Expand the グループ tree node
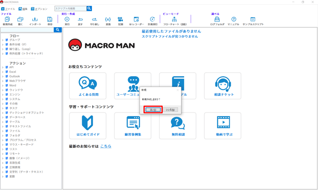This screenshot has width=318, height=190. 3,40
